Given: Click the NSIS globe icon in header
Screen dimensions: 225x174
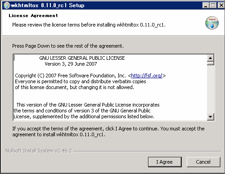Looking at the screenshot, I should 212,23.
